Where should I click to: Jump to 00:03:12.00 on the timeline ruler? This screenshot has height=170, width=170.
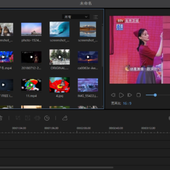[148, 128]
